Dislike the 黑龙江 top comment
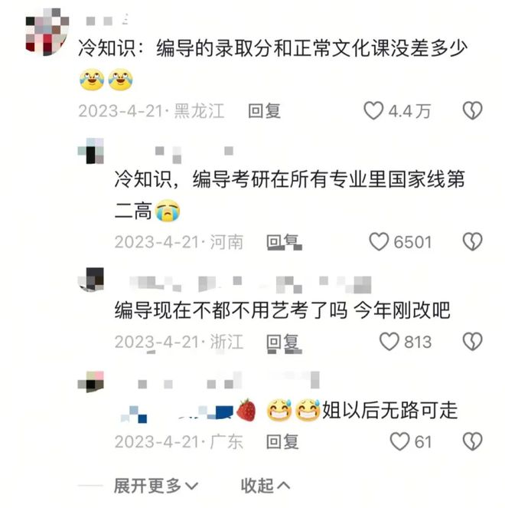505x508 pixels. pyautogui.click(x=472, y=111)
